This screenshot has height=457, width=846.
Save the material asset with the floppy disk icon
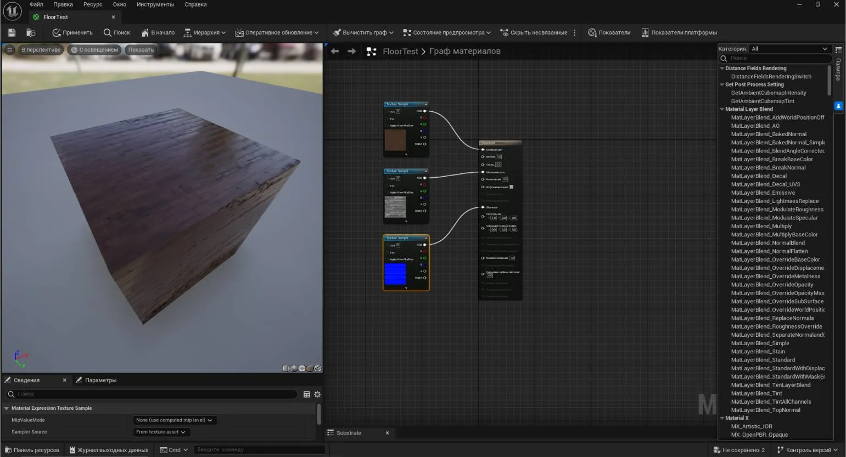point(12,33)
